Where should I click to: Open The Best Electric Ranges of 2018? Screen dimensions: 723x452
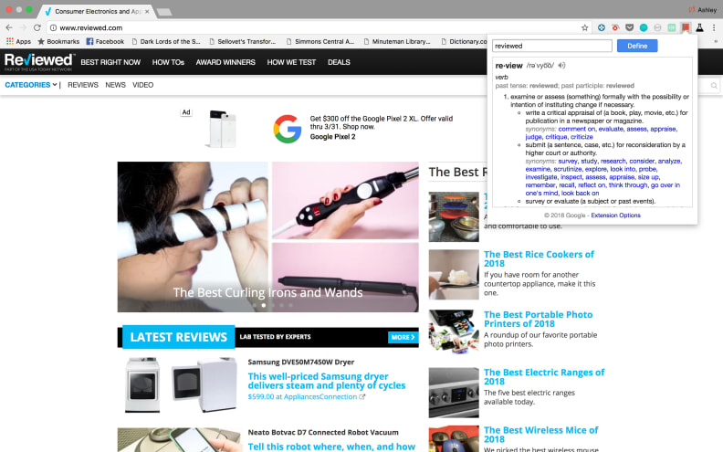point(544,377)
